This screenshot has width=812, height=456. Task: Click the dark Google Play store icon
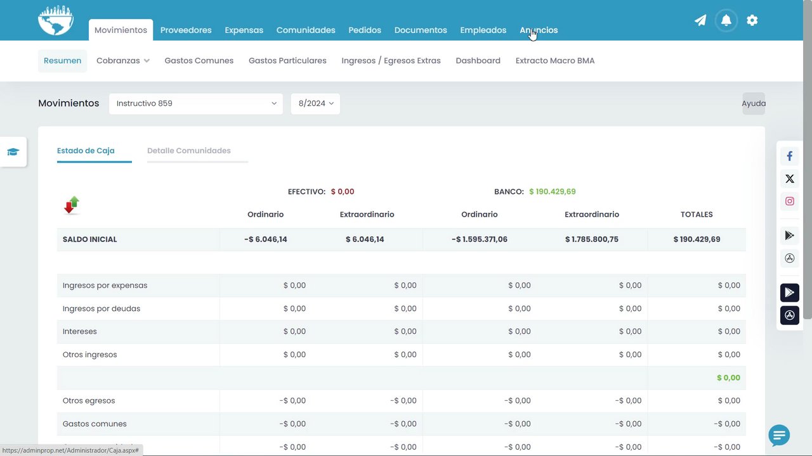pyautogui.click(x=790, y=293)
